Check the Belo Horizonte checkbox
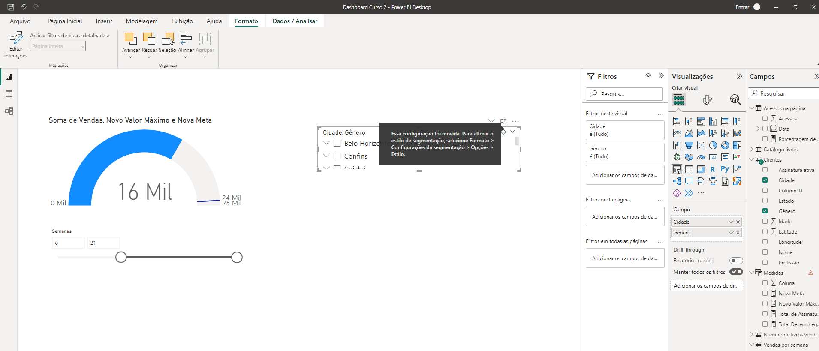This screenshot has width=819, height=351. 337,143
